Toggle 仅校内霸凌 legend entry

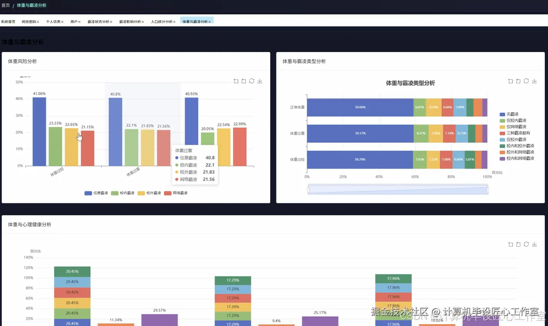coord(513,120)
